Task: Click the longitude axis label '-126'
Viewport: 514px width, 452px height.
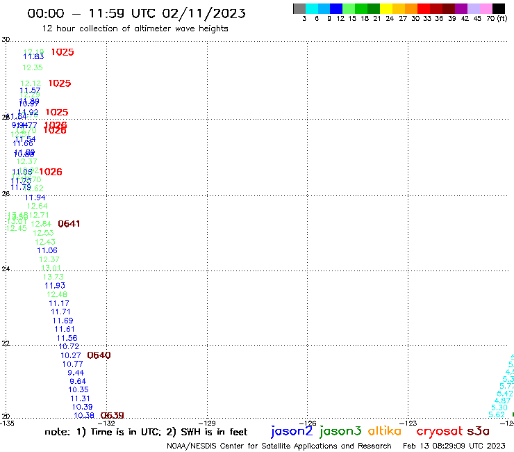Action: 308,423
